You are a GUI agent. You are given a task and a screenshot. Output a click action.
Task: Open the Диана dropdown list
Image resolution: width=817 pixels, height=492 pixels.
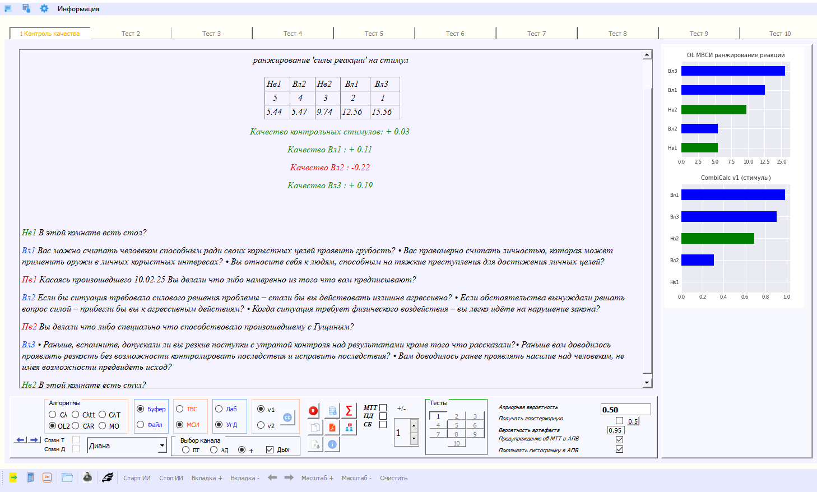tap(162, 446)
